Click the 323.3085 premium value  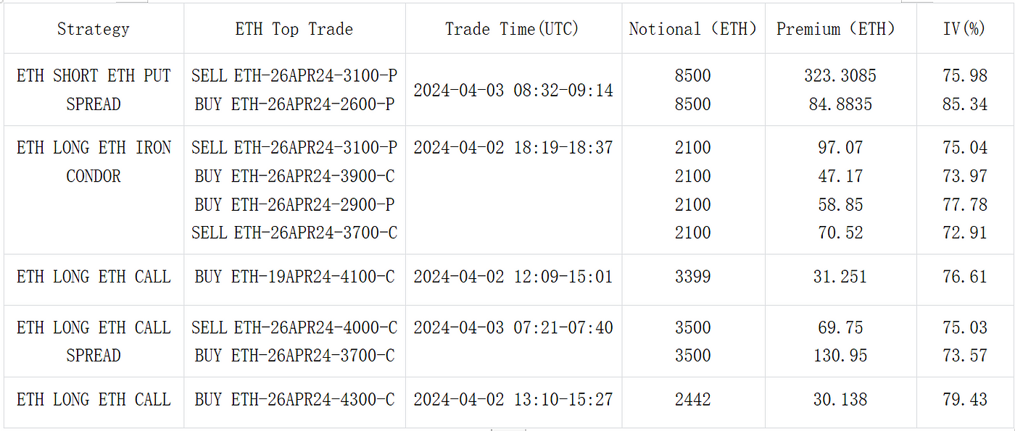pyautogui.click(x=840, y=75)
